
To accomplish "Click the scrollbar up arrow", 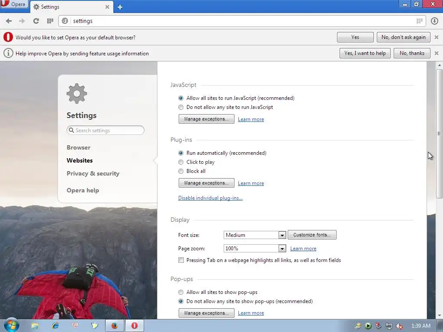I will pos(439,65).
